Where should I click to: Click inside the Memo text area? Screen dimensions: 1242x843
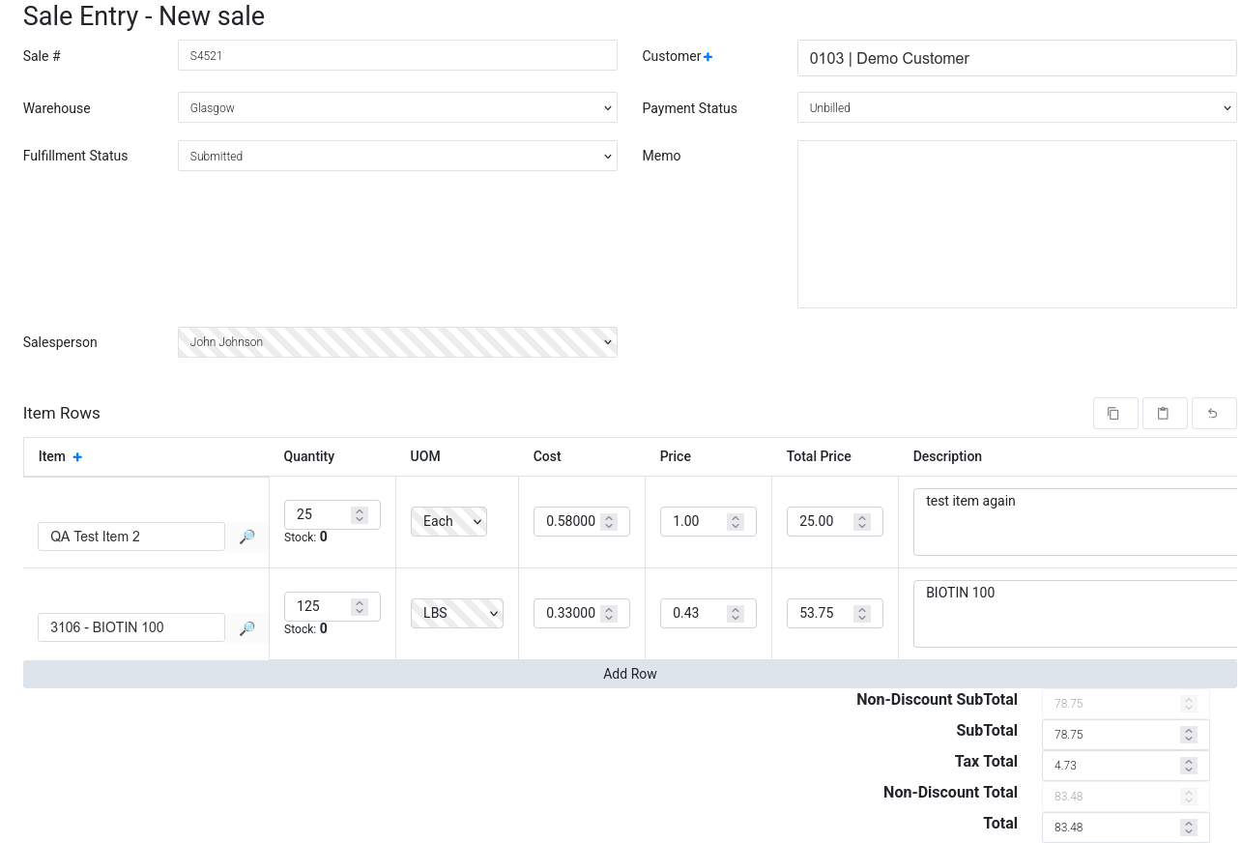pos(1017,224)
